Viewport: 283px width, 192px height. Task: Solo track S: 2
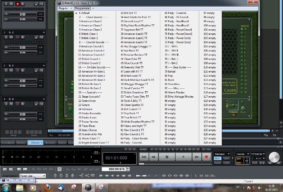click(x=5, y=37)
